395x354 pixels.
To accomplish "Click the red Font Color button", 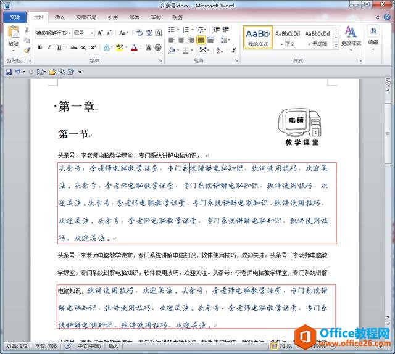I will click(135, 47).
